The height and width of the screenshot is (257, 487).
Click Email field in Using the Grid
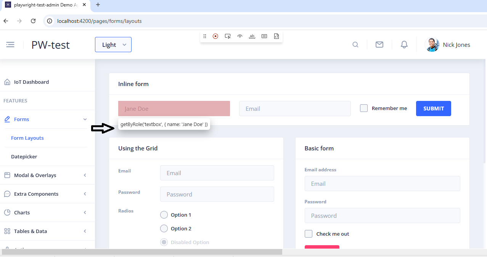click(x=217, y=173)
